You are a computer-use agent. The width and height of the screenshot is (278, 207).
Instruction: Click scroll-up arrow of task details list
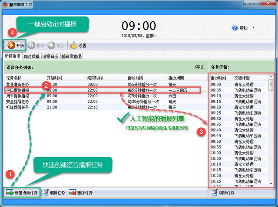271,77
